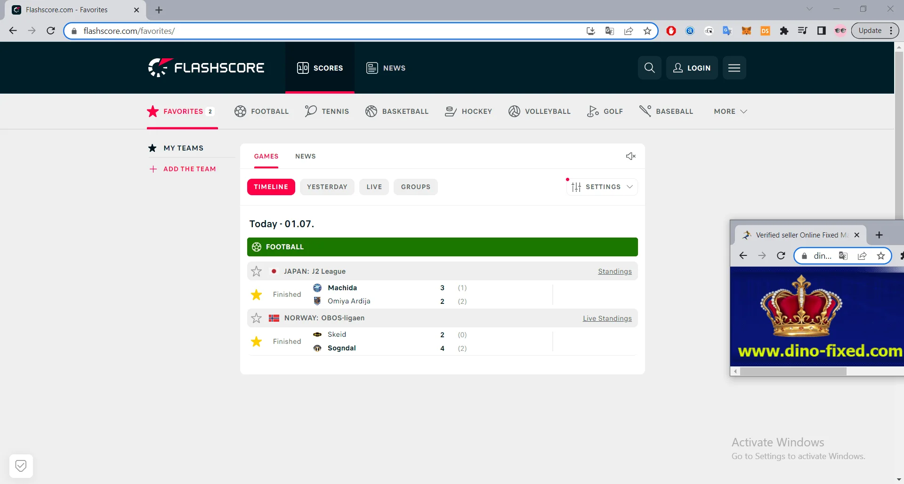This screenshot has height=484, width=904.
Task: Click the horizontal scrollbar in popup window
Action: (x=793, y=372)
